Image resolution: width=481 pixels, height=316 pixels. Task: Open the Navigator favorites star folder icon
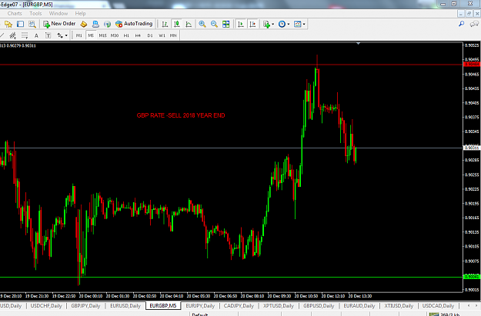8,24
